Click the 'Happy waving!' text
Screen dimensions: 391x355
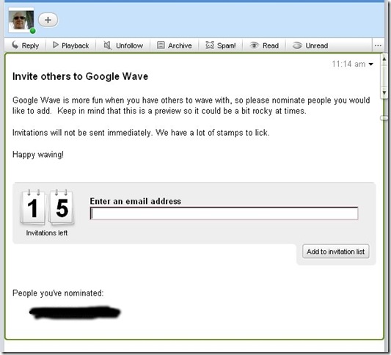pos(38,155)
